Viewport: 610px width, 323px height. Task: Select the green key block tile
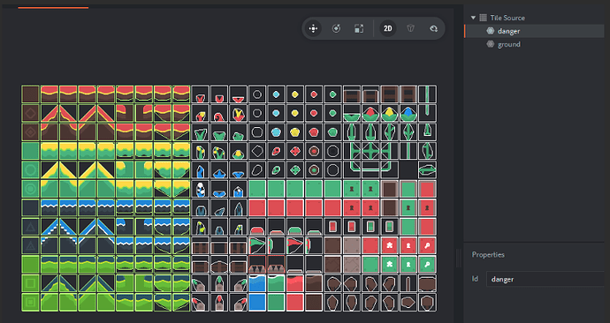427,265
